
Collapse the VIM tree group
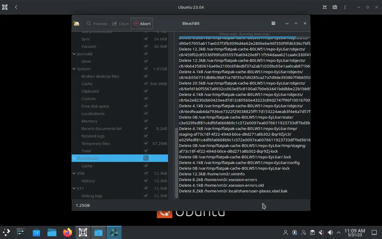tap(74, 173)
